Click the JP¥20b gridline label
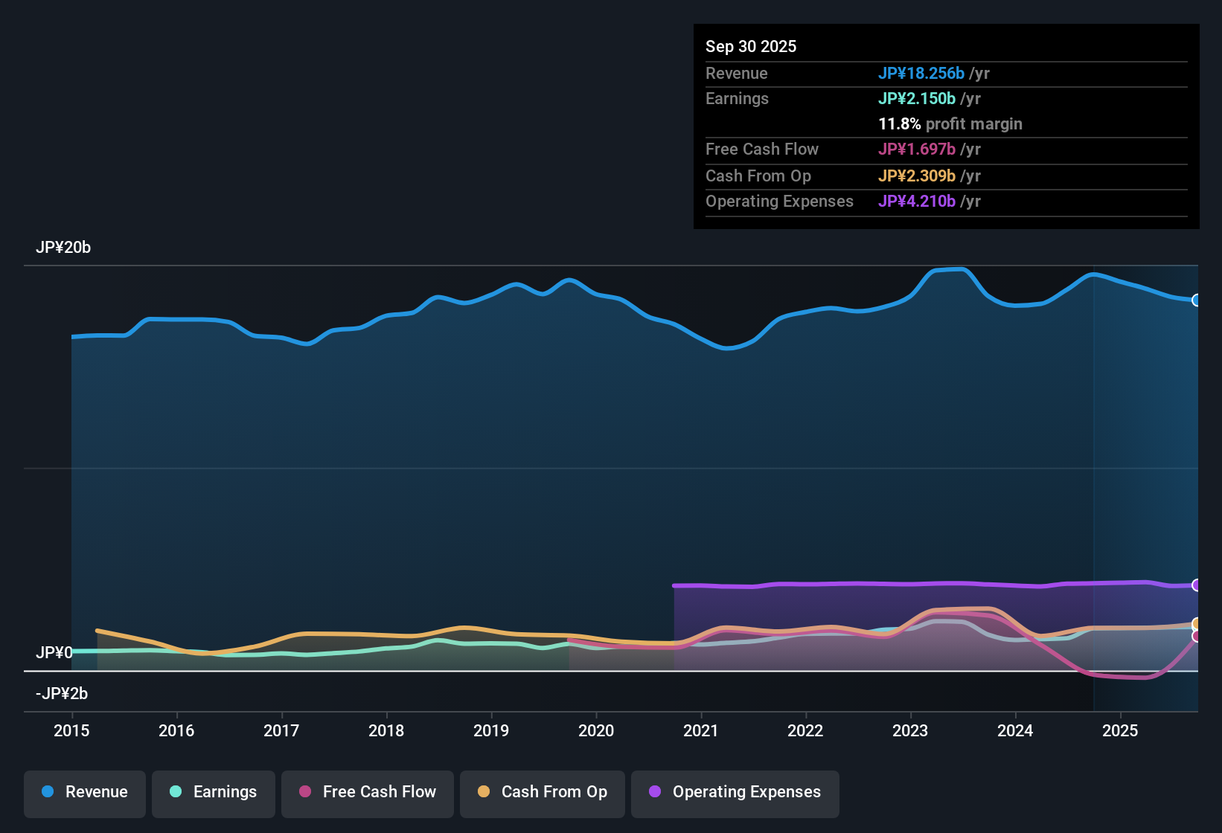Screen dimensions: 1222x833 64,247
